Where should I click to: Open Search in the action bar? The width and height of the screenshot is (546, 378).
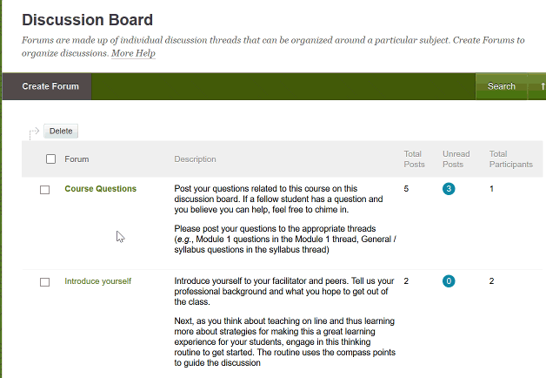pos(501,86)
